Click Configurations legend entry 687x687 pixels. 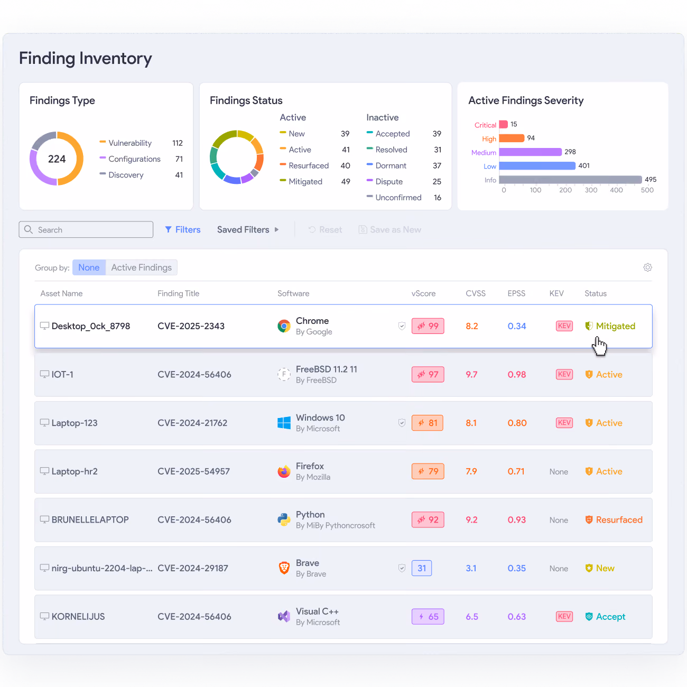(x=141, y=159)
